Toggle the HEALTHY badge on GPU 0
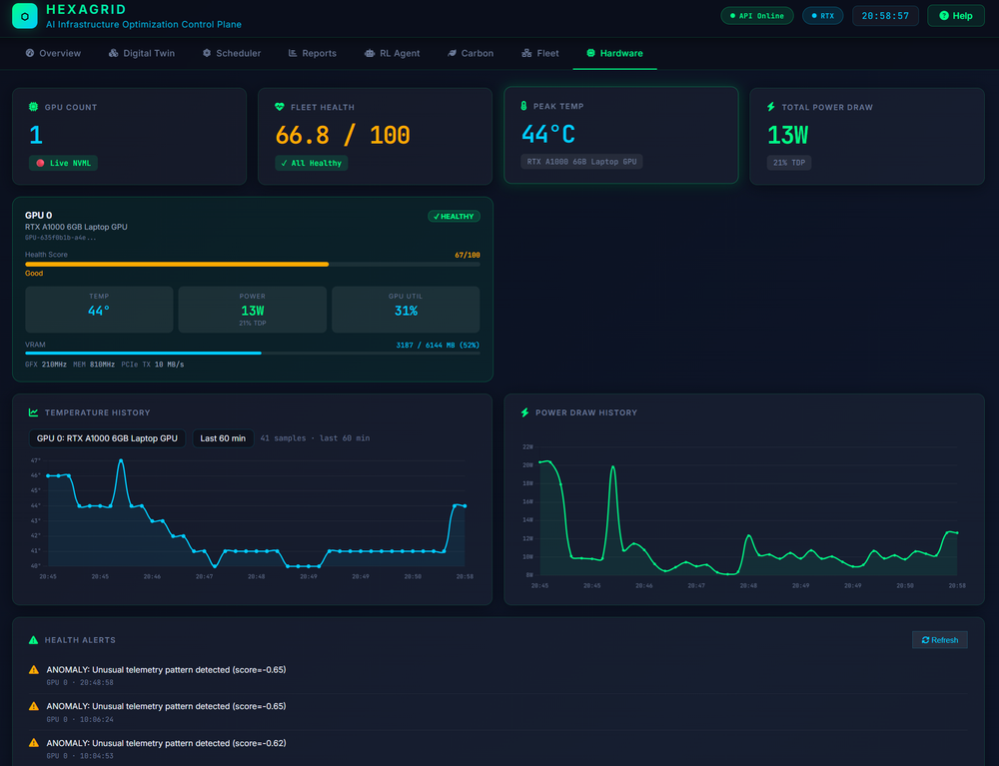999x766 pixels. coord(454,216)
